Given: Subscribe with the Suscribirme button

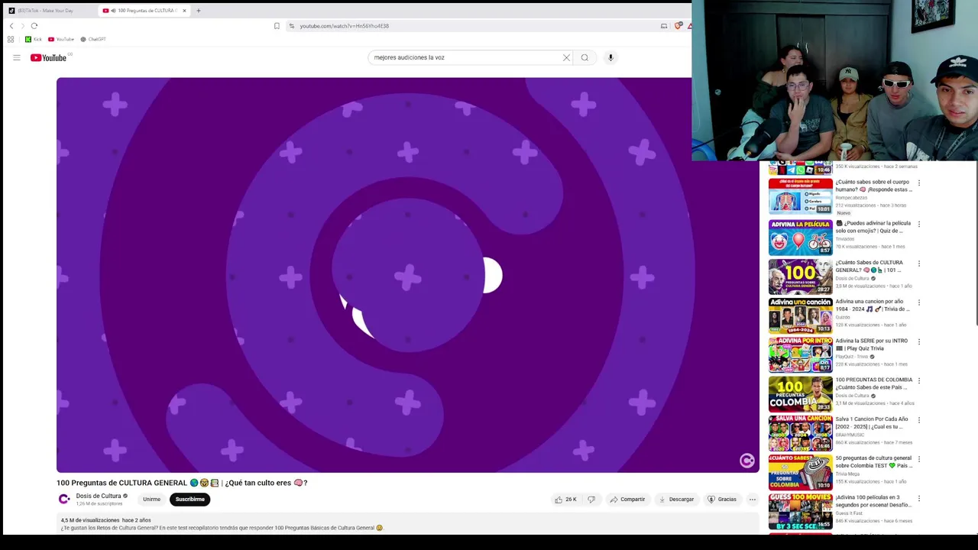Looking at the screenshot, I should [x=189, y=500].
